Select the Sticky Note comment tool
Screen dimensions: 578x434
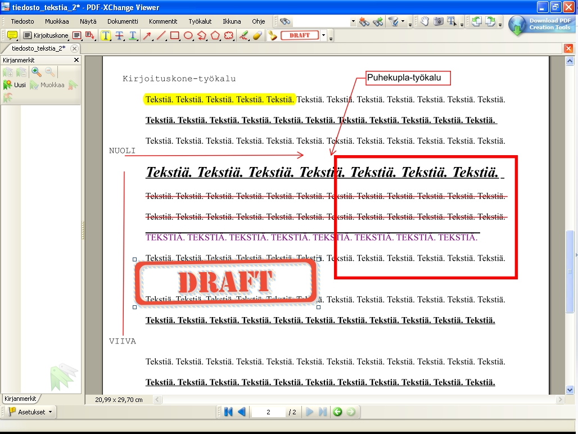[x=12, y=35]
